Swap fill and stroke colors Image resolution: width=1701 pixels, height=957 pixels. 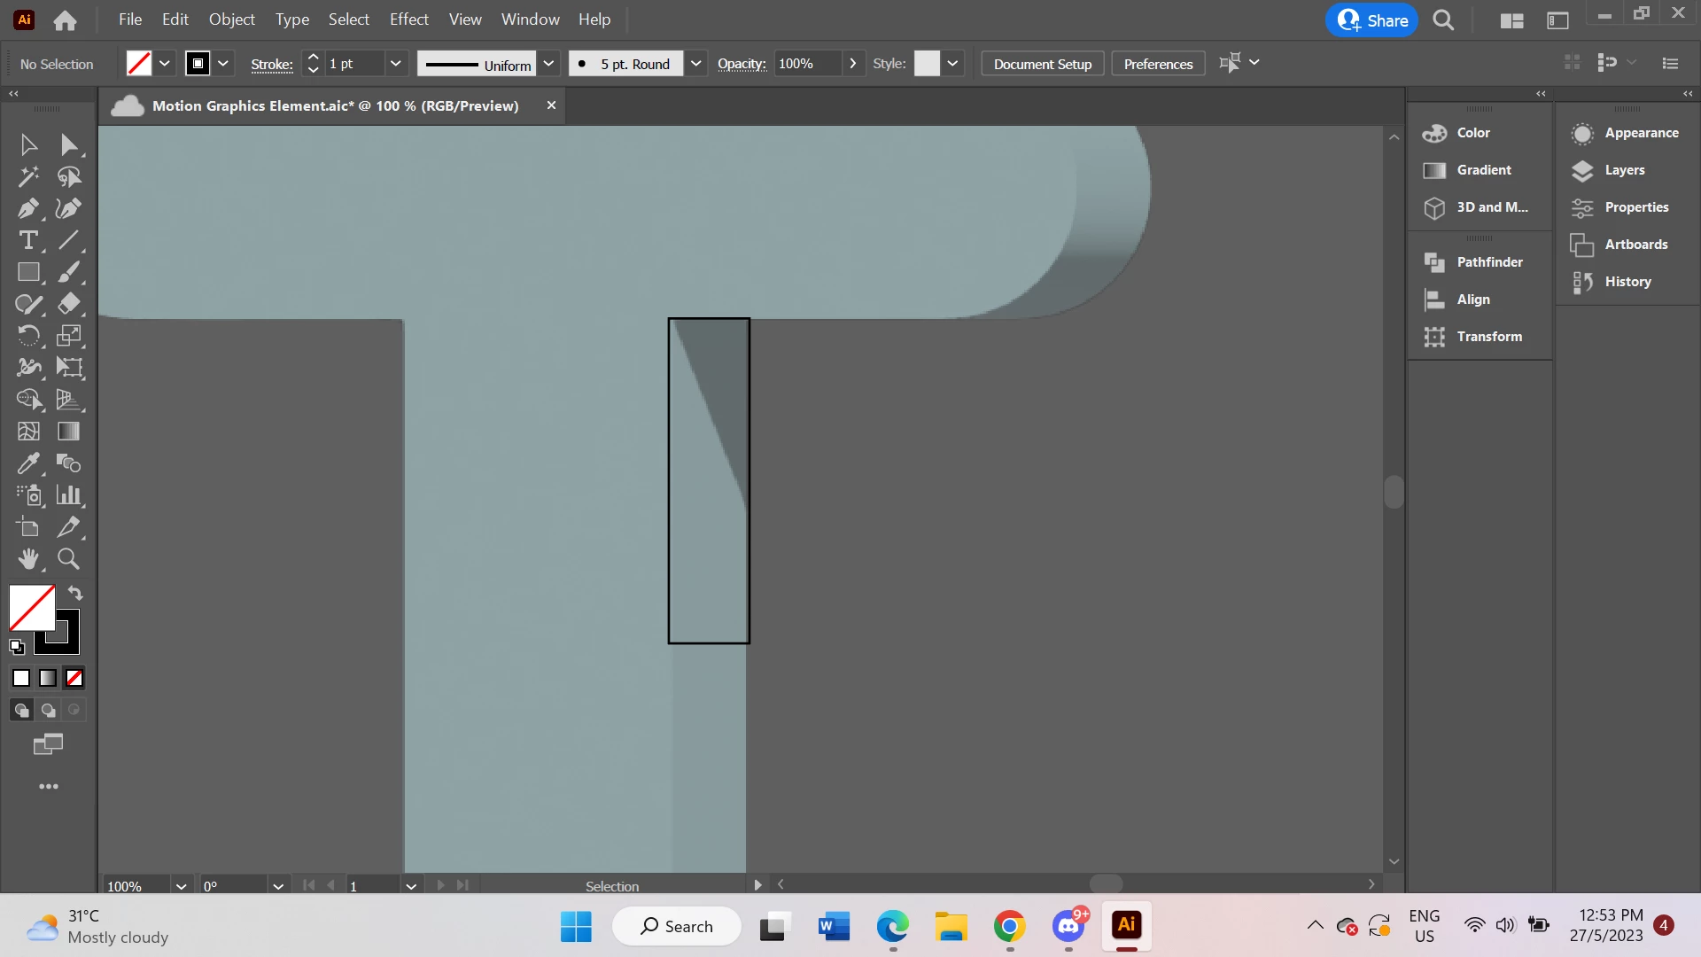click(75, 594)
